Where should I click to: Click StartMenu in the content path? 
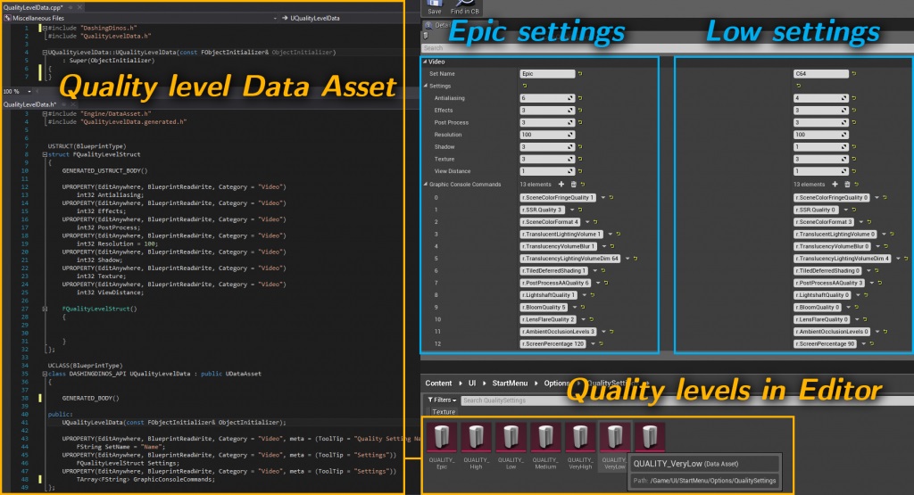[x=510, y=384]
